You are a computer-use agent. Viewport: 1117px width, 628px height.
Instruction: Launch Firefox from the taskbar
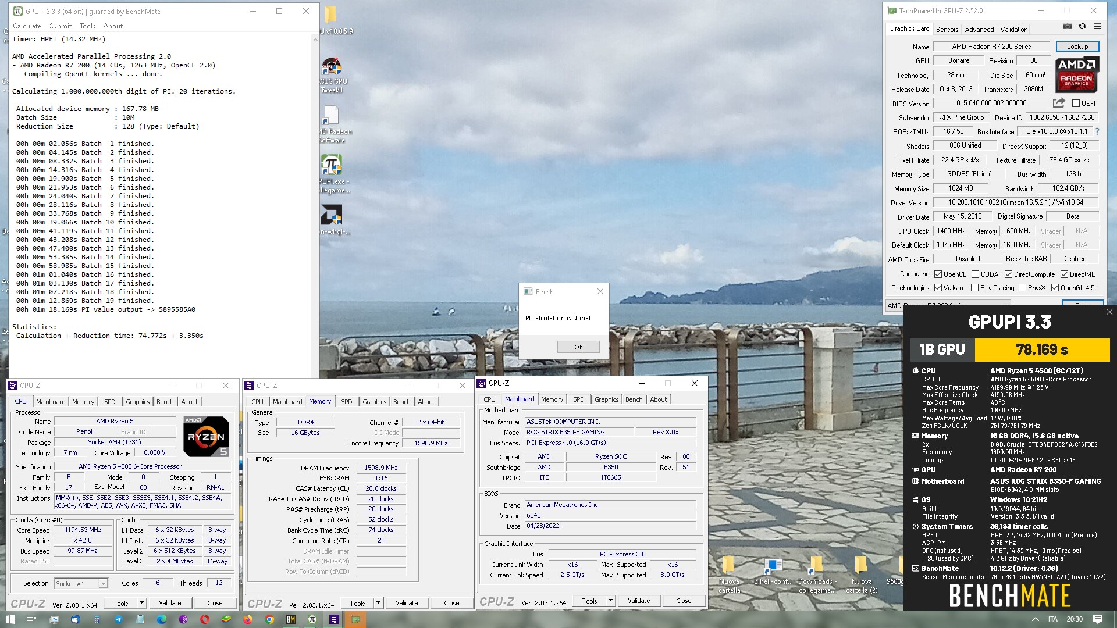click(x=248, y=619)
